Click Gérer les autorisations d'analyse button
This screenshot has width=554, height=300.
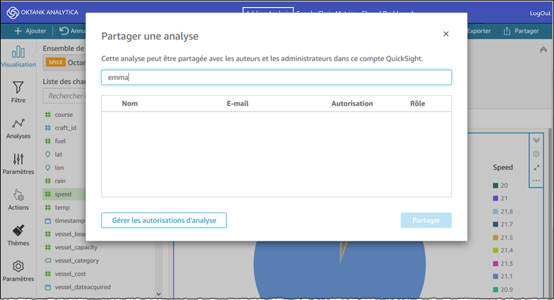coord(164,220)
